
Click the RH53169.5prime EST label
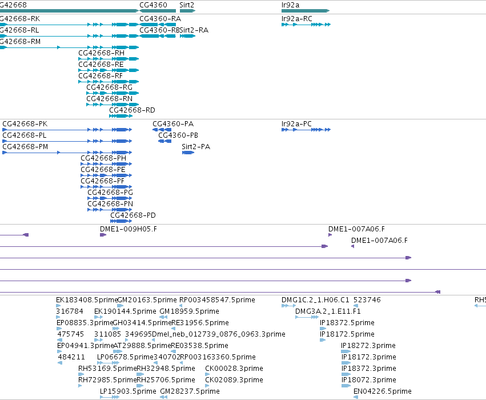pos(107,369)
